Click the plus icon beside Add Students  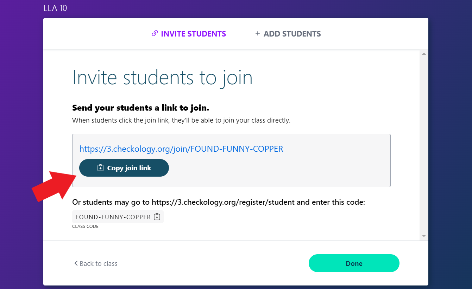click(x=258, y=33)
